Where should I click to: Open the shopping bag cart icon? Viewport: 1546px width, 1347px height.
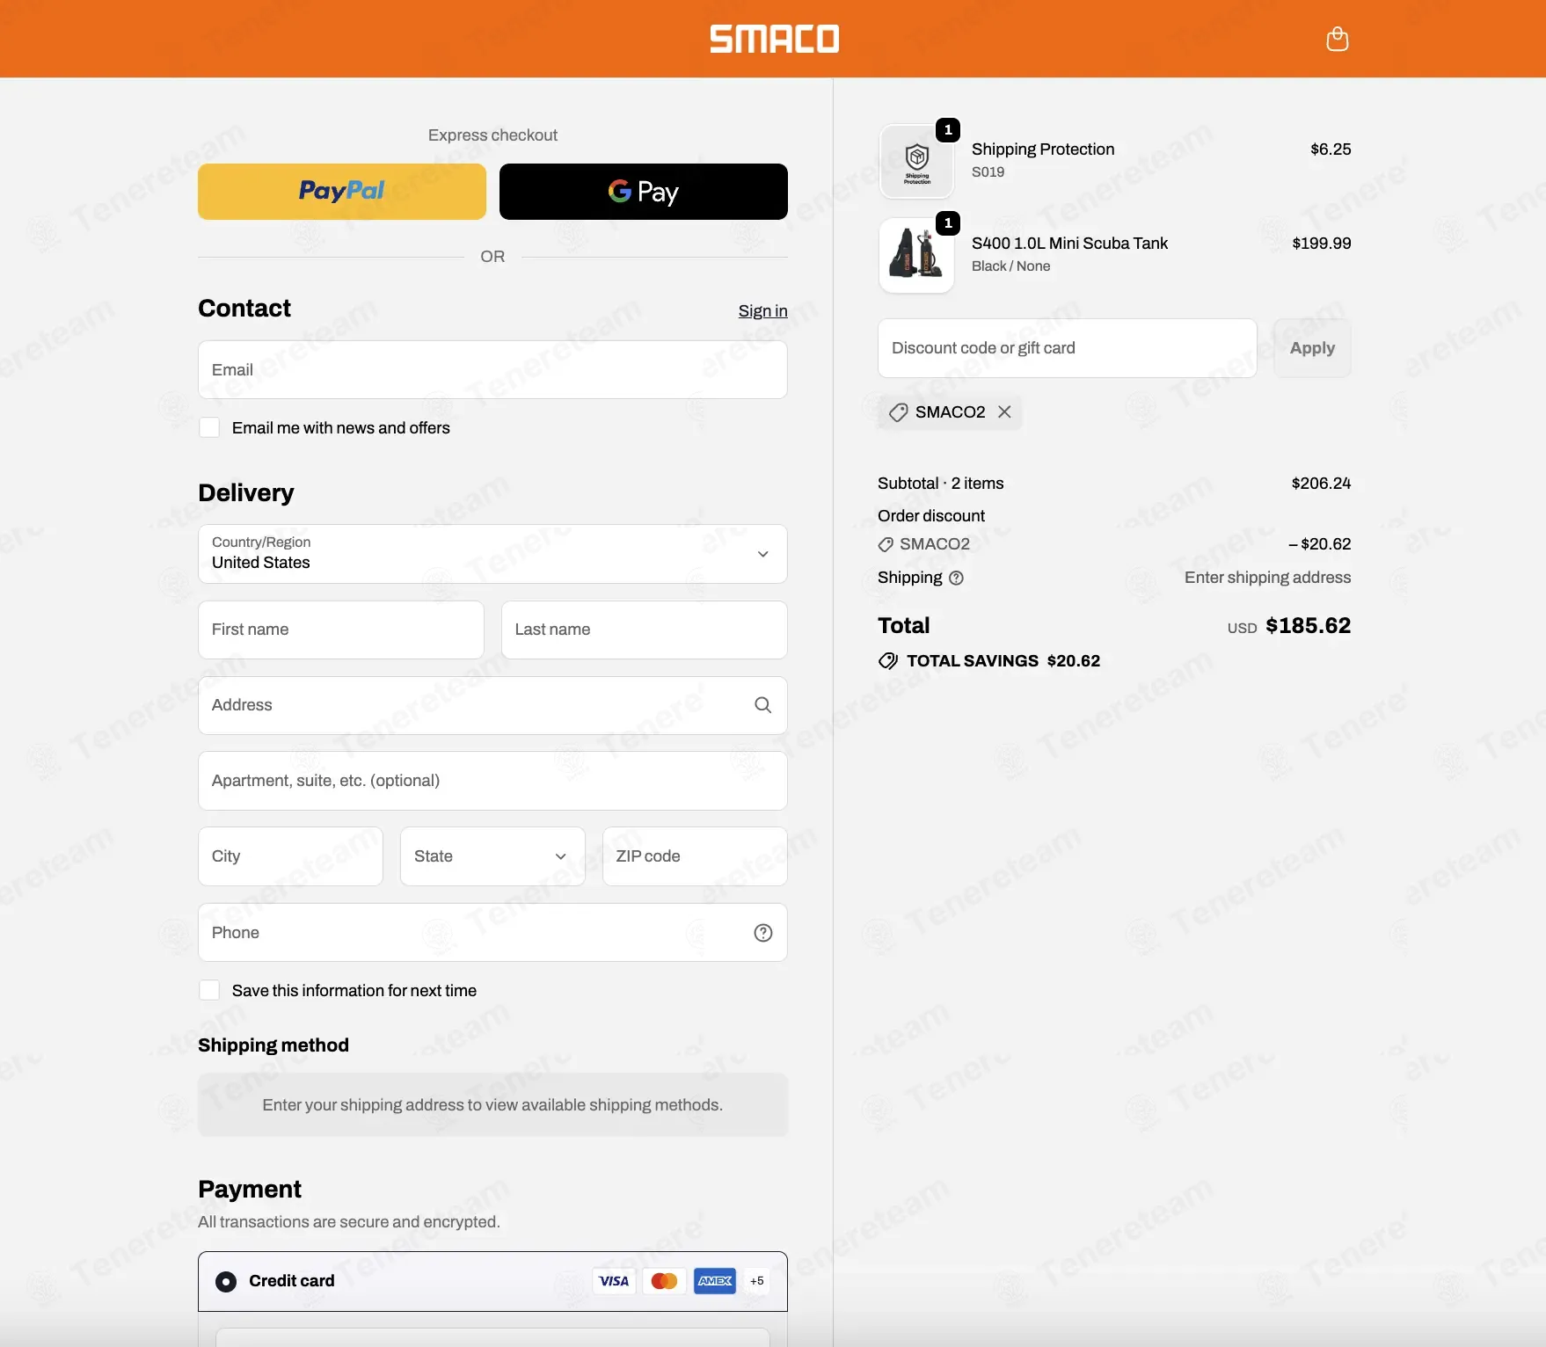pos(1337,39)
